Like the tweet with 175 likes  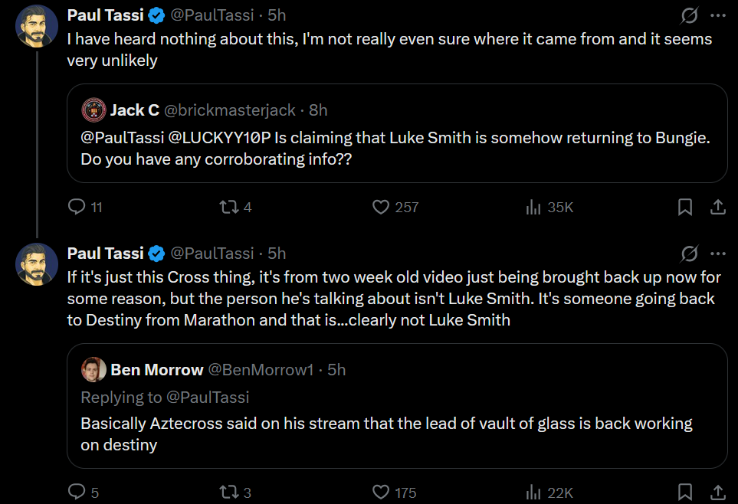[x=382, y=493]
